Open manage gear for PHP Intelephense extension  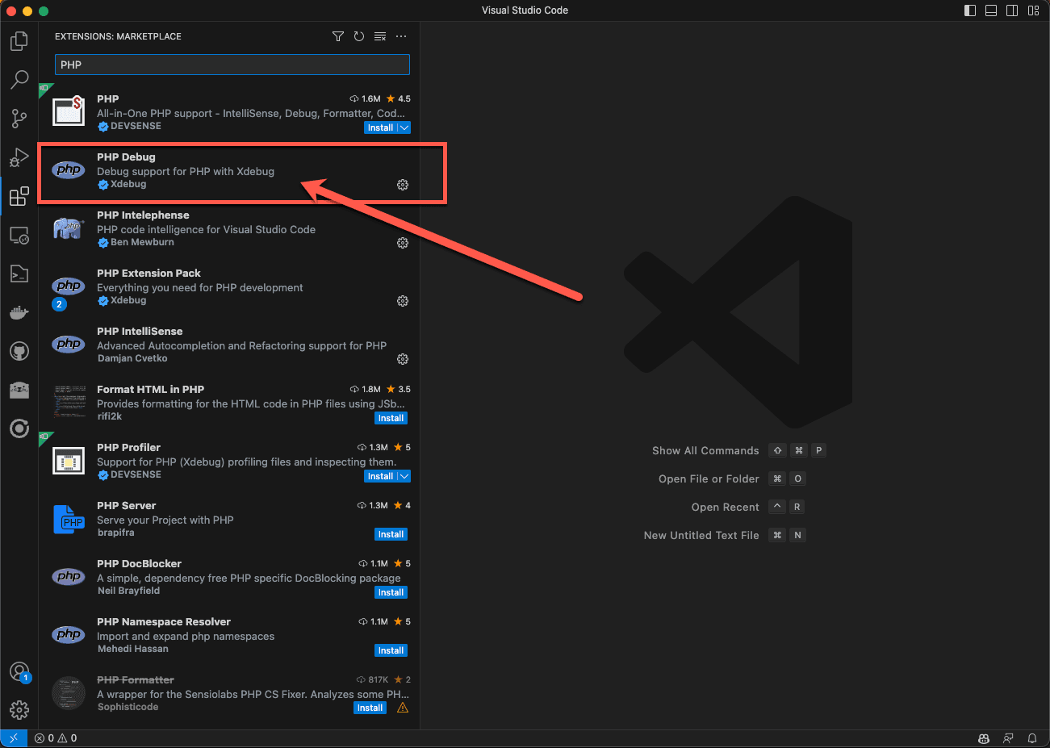tap(403, 243)
